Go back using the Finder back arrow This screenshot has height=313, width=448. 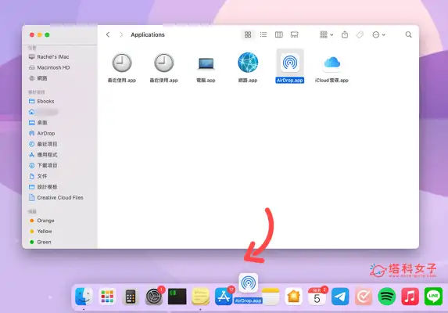coord(108,34)
